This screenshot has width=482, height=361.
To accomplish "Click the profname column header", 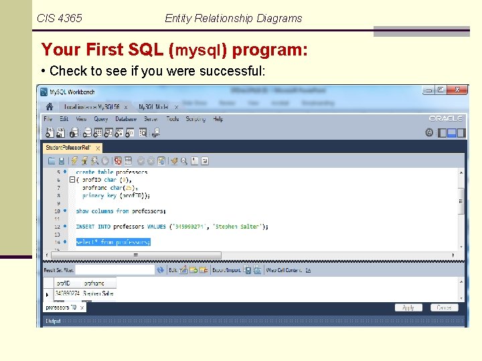I will coord(98,283).
